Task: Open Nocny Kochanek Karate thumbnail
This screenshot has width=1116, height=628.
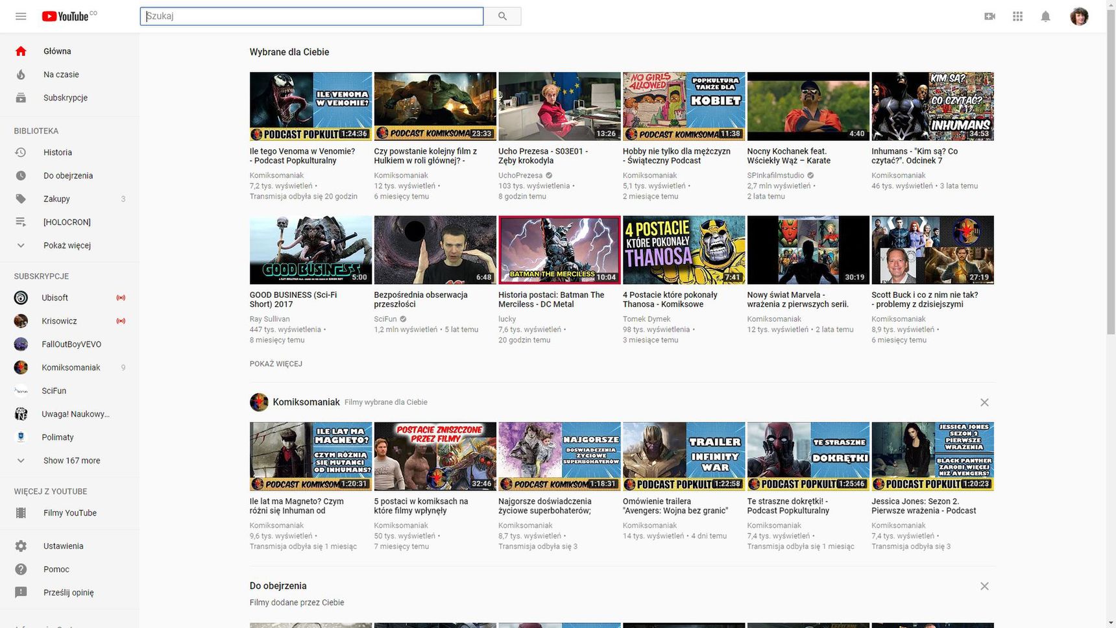Action: pyautogui.click(x=808, y=106)
